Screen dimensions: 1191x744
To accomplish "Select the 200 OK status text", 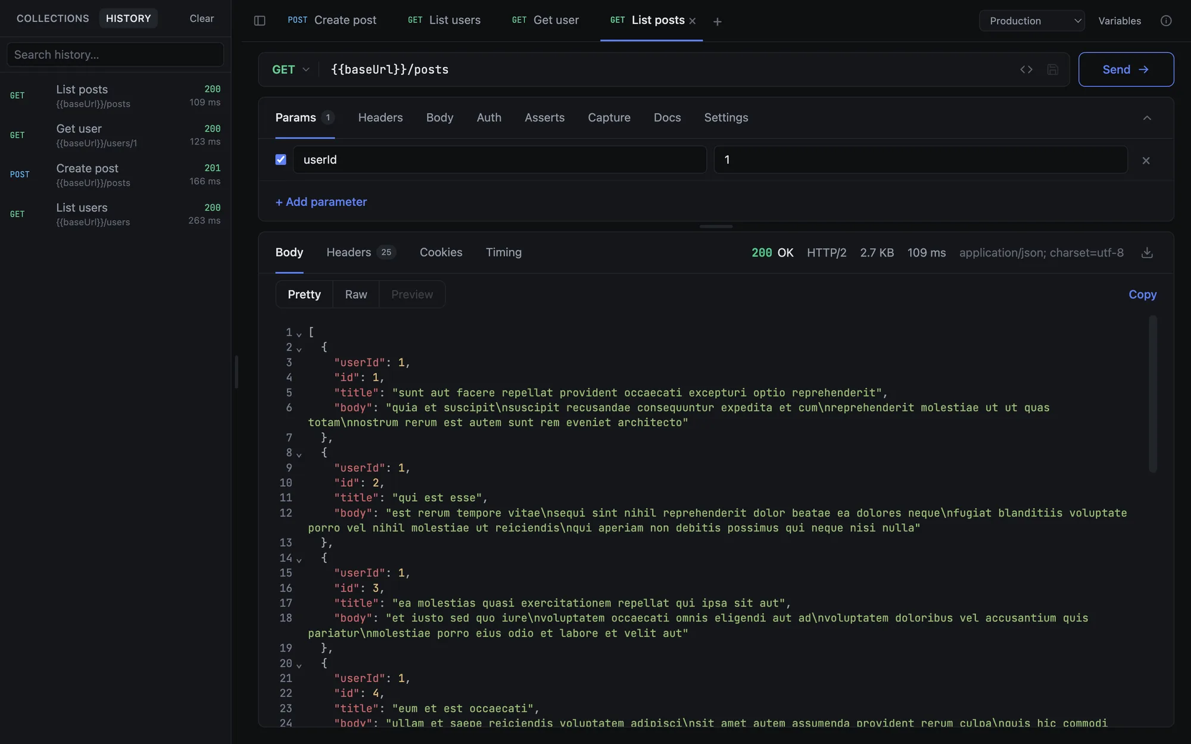I will [x=772, y=253].
